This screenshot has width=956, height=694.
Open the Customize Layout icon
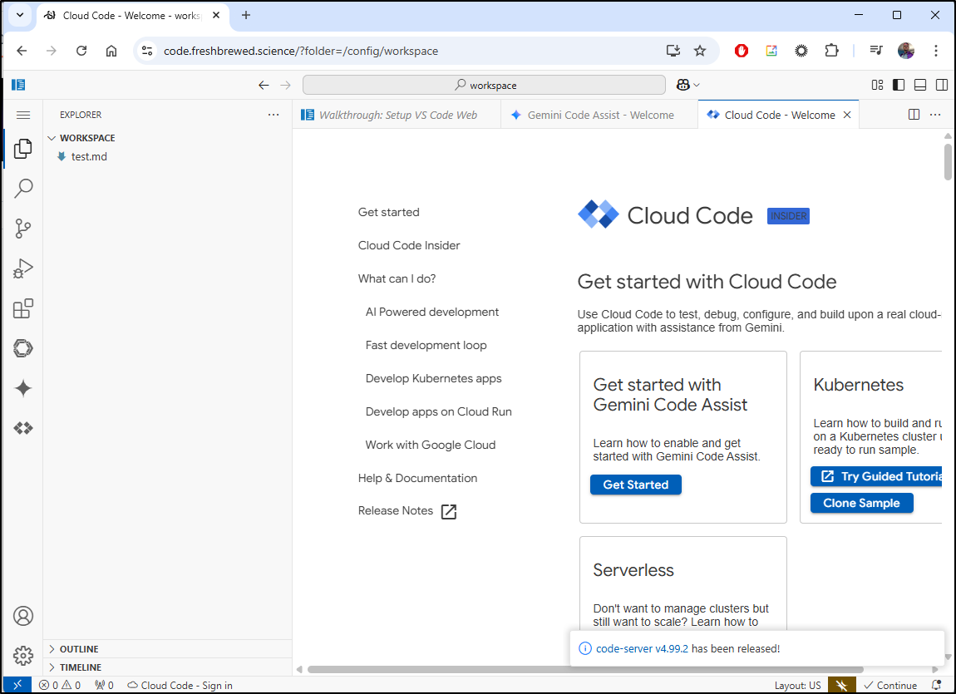[877, 86]
